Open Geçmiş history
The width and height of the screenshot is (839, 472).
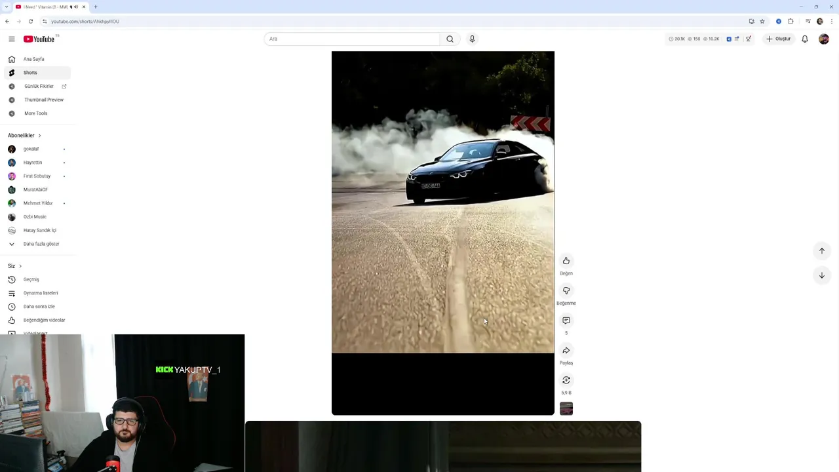37,279
